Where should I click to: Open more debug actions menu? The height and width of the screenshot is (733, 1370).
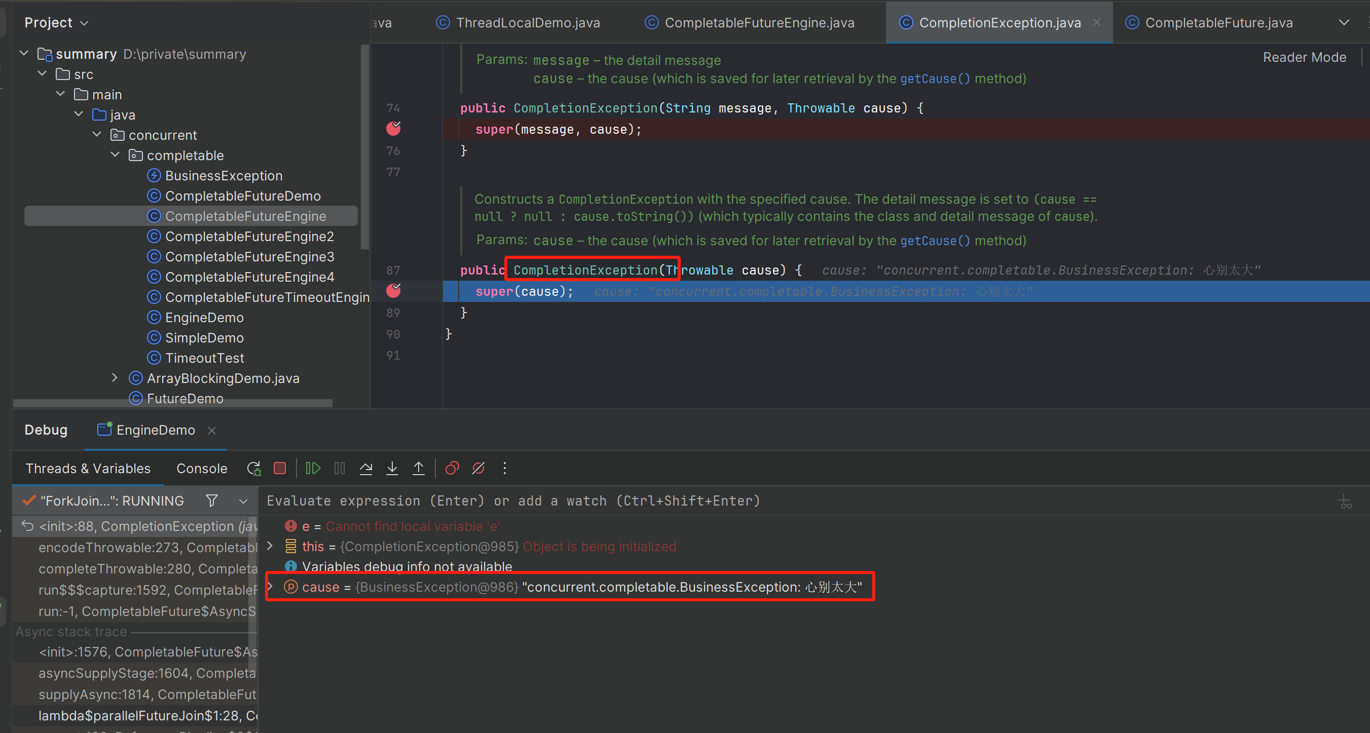pos(505,468)
